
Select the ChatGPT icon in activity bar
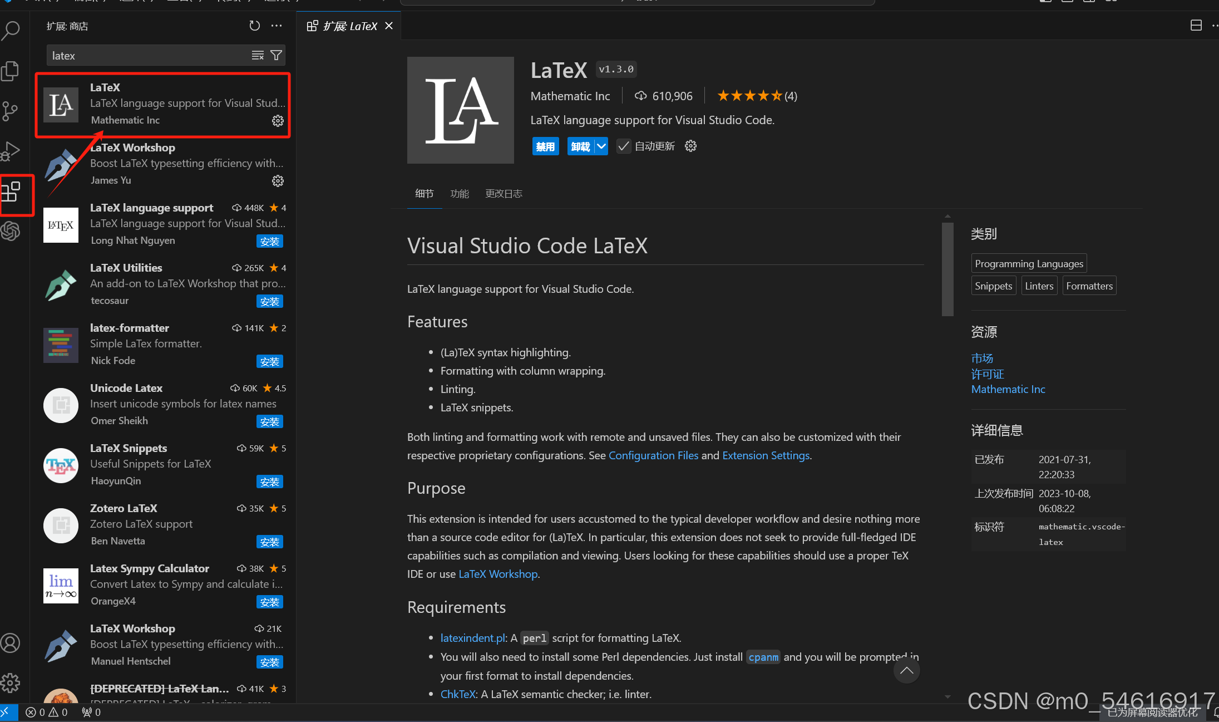click(x=11, y=231)
